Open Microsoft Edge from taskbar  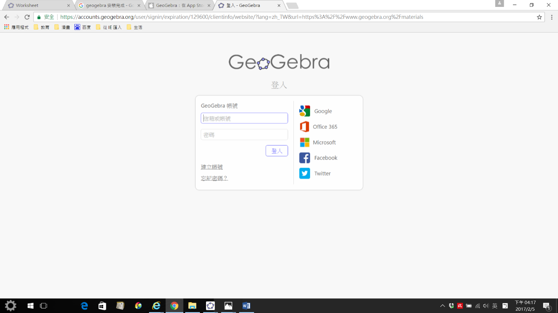84,306
